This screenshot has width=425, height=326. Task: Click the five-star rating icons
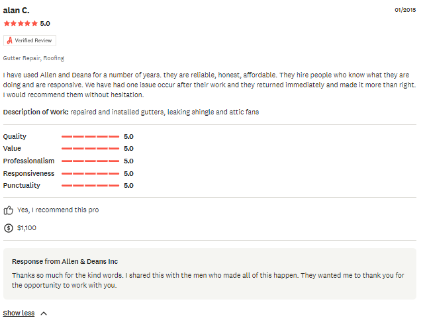pos(21,24)
